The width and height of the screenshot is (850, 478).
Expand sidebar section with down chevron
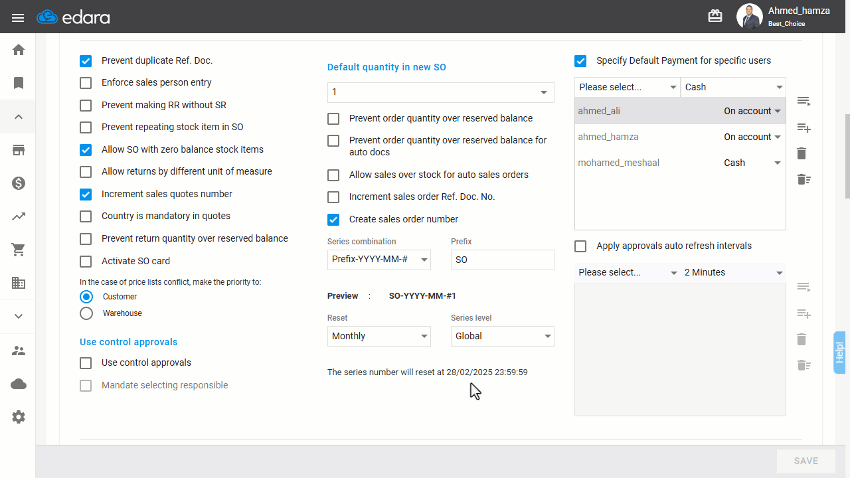pos(19,317)
